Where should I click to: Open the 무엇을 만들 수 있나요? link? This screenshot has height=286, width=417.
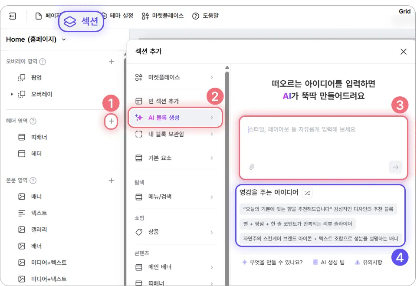click(273, 262)
